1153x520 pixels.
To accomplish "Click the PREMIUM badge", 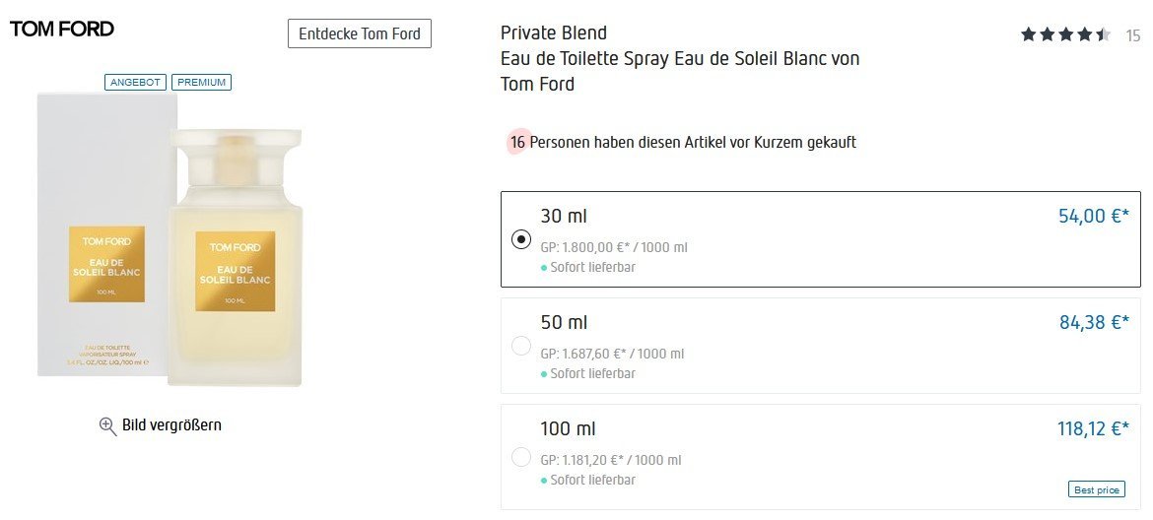I will coord(201,82).
